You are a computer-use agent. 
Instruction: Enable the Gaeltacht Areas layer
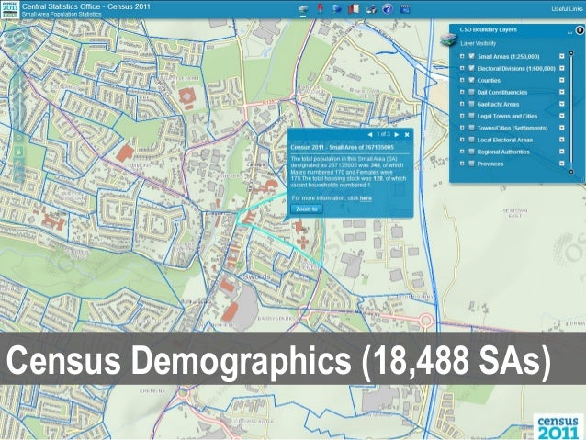pos(471,104)
